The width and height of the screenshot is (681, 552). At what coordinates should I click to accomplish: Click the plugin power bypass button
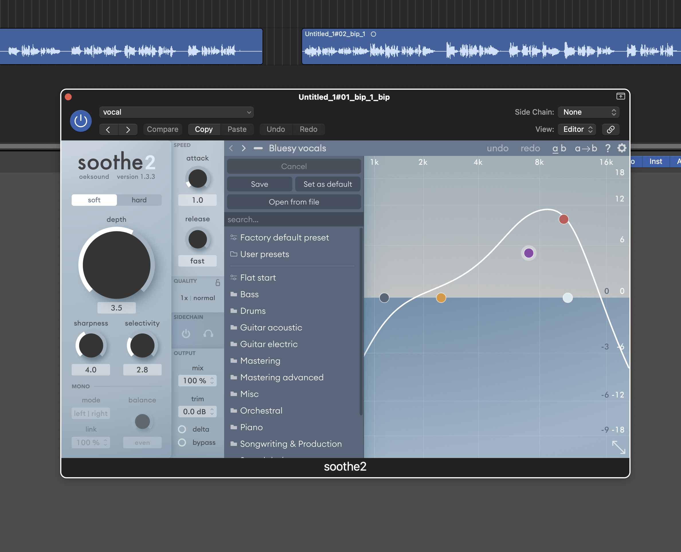tap(81, 121)
